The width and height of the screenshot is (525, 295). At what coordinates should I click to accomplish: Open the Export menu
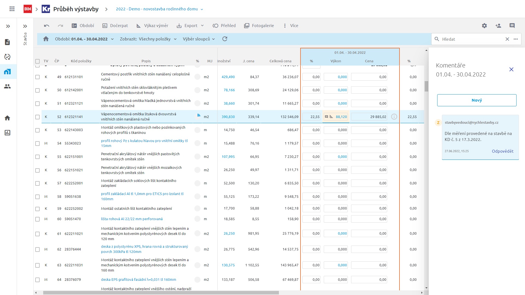[x=190, y=26]
